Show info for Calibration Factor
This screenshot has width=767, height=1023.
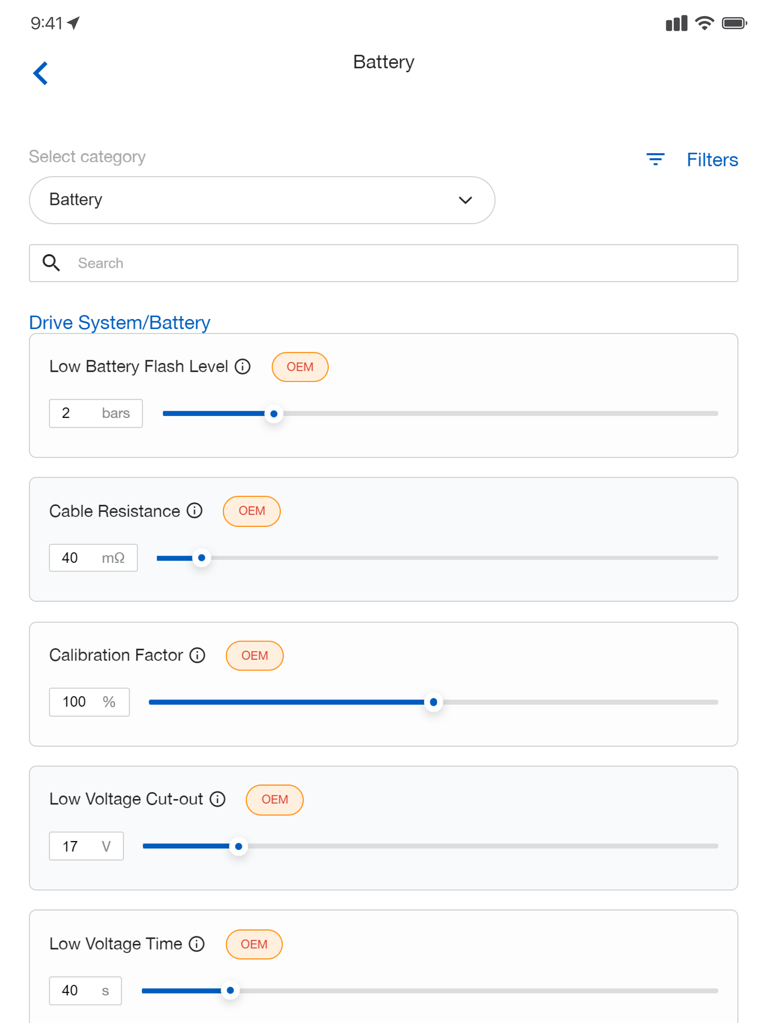(197, 655)
